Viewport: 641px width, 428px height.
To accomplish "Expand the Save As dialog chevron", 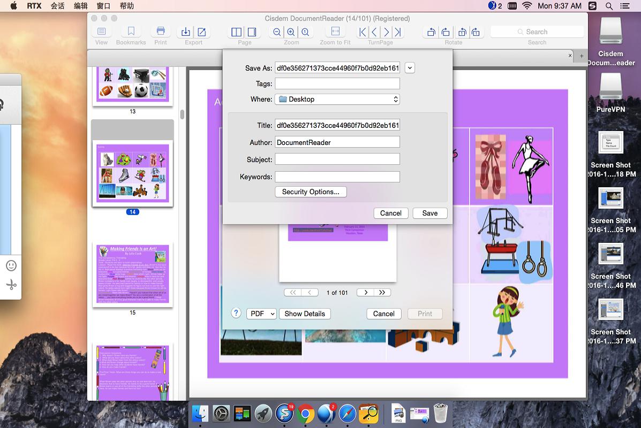I will pos(410,68).
